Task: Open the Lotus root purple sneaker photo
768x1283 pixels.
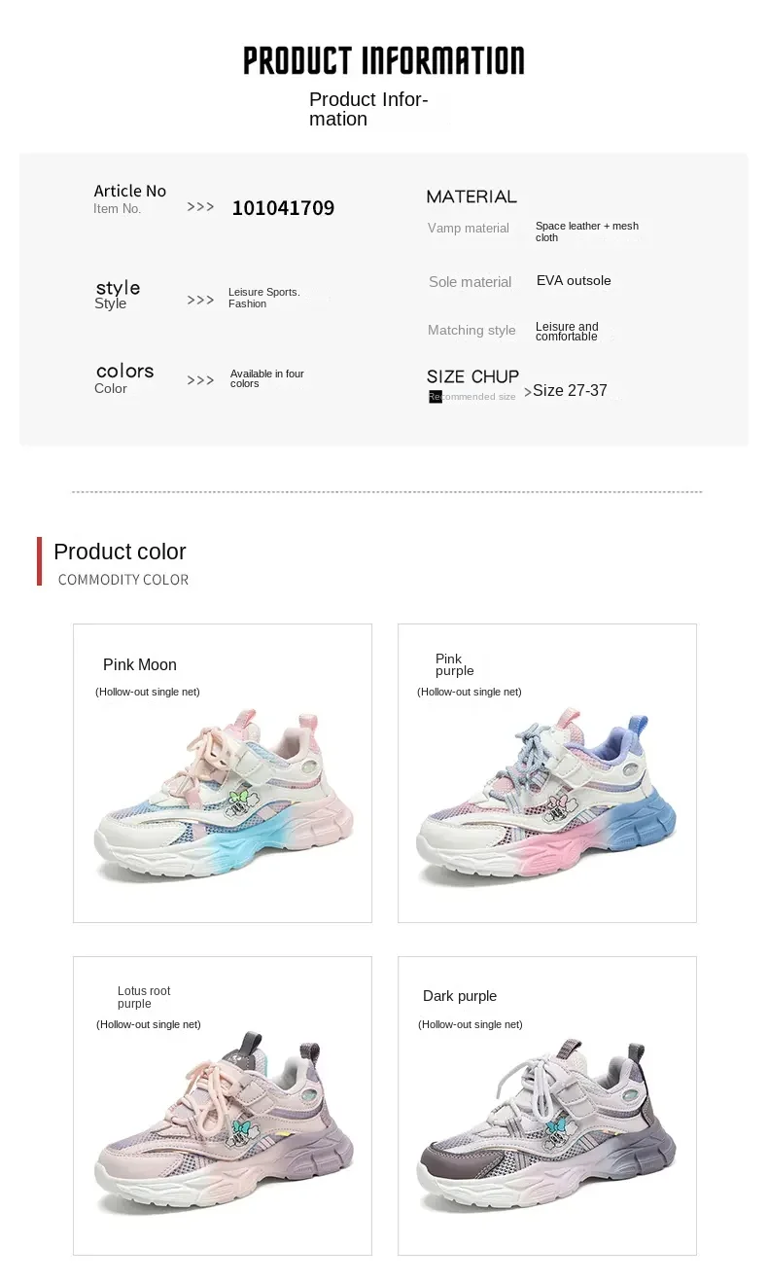Action: (224, 1128)
